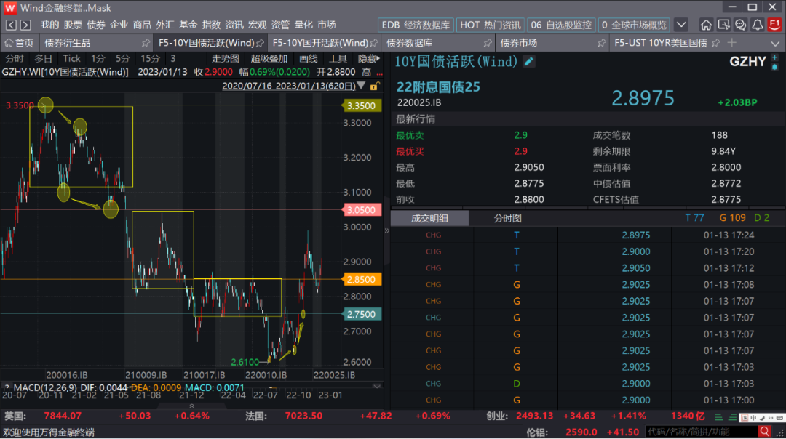Expand the indicator panel with up chevrons
Screen dimensions: 786x439
point(191,406)
